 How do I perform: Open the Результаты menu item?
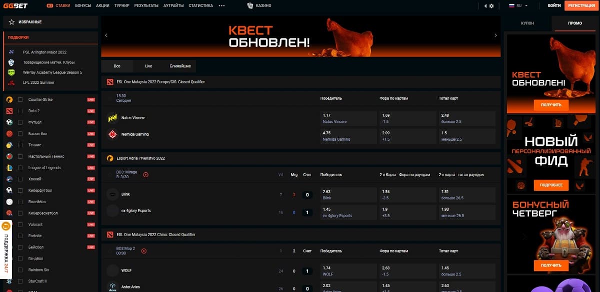tap(146, 5)
